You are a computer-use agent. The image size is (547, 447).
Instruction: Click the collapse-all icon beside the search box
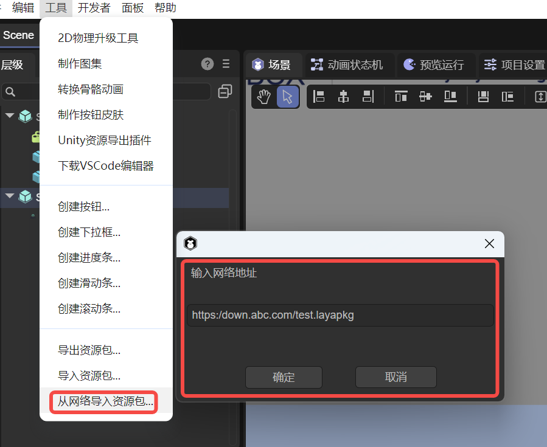point(225,92)
